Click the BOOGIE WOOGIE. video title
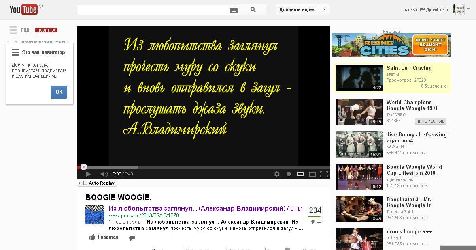This screenshot has width=476, height=250. point(118,197)
